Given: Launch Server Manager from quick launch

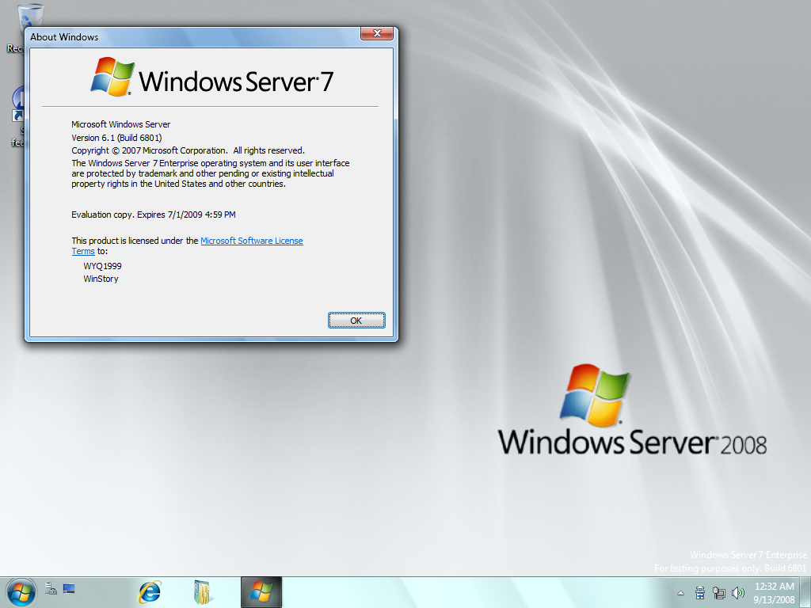Looking at the screenshot, I should [51, 588].
